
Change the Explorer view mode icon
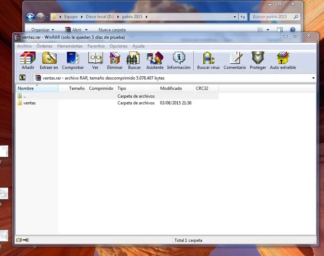(260, 30)
